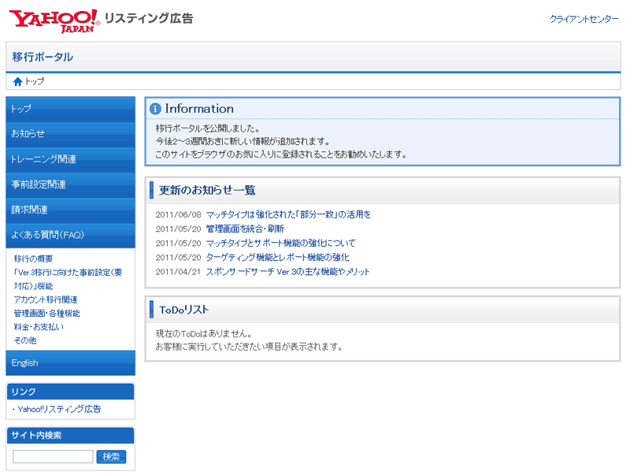630x476 pixels.
Task: Focus the site search text field
Action: click(x=53, y=457)
